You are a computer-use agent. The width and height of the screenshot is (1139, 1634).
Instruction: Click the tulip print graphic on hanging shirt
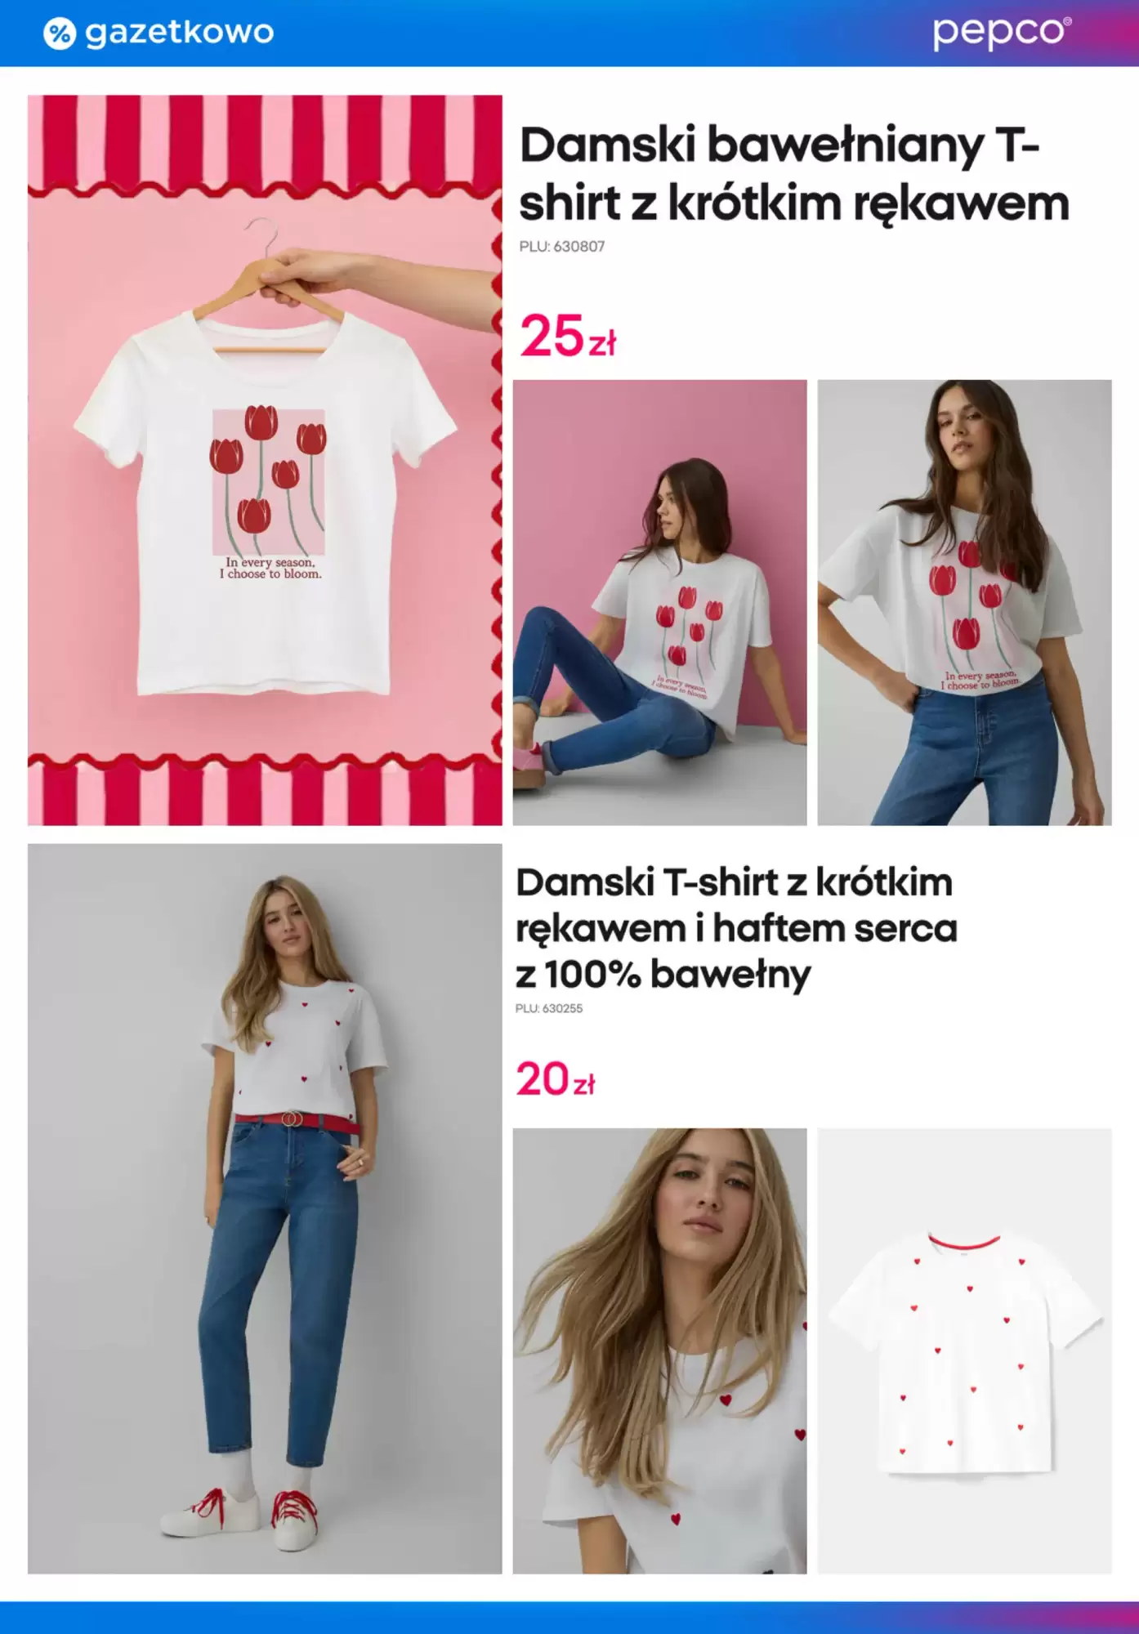pyautogui.click(x=269, y=482)
